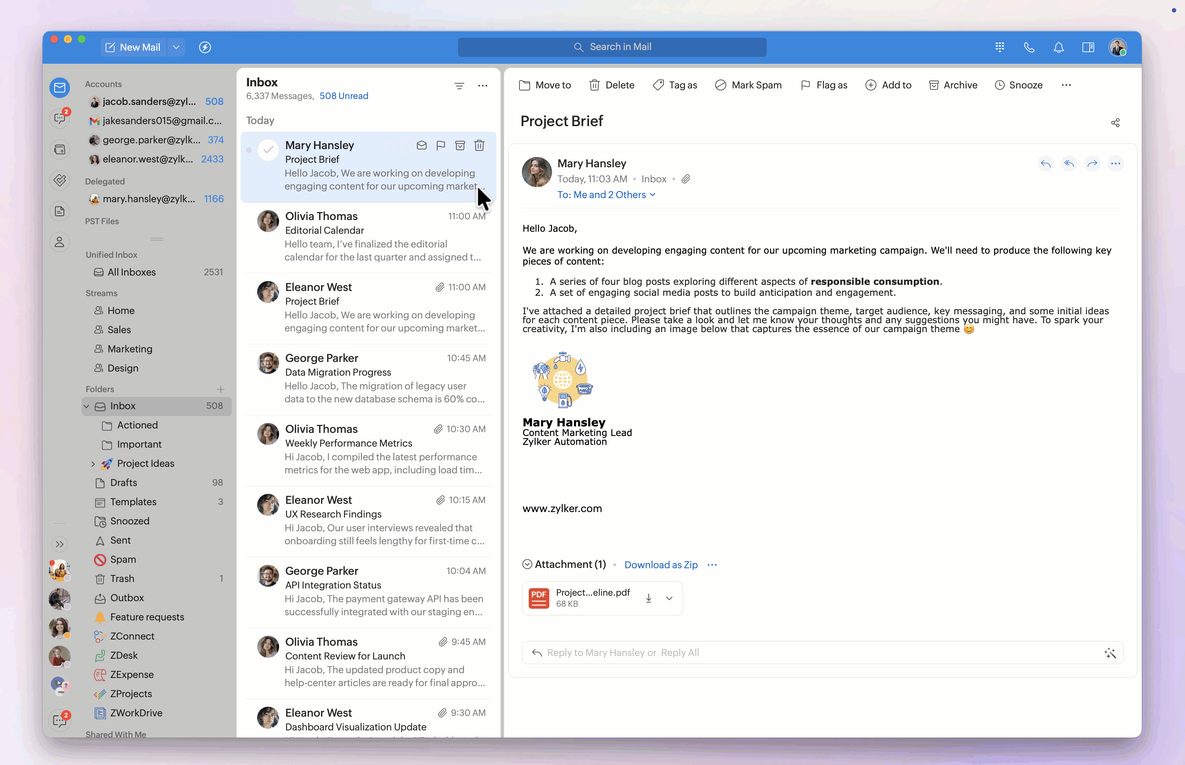The height and width of the screenshot is (765, 1185).
Task: Click the Reply arrow icon in message header
Action: (1045, 163)
